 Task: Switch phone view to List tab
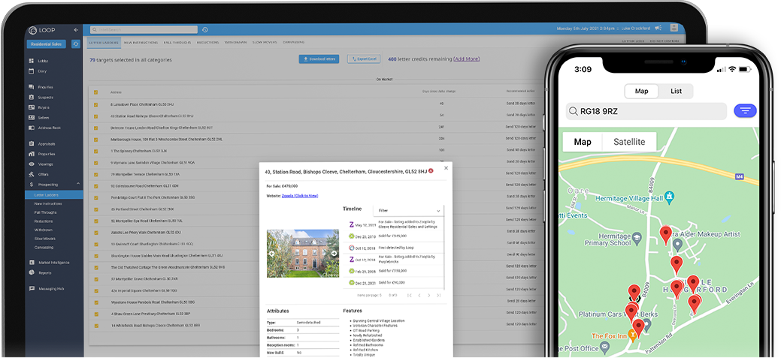click(x=676, y=91)
